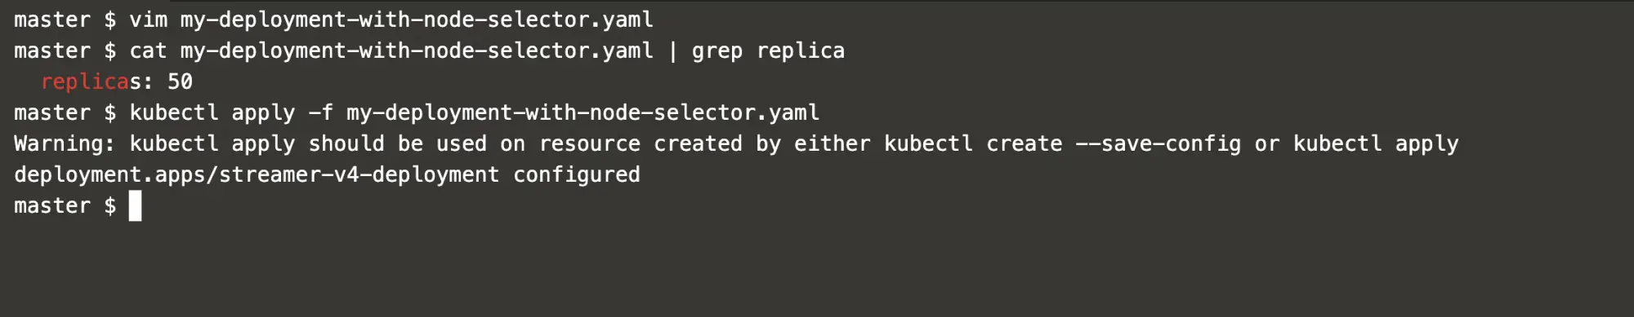The height and width of the screenshot is (317, 1634).
Task: Click the 'cat' command word
Action: pos(148,51)
